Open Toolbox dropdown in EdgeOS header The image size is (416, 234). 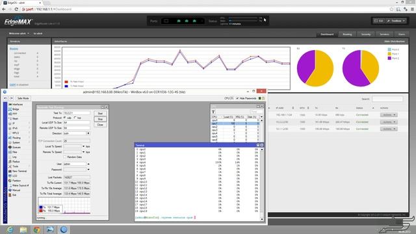point(396,21)
